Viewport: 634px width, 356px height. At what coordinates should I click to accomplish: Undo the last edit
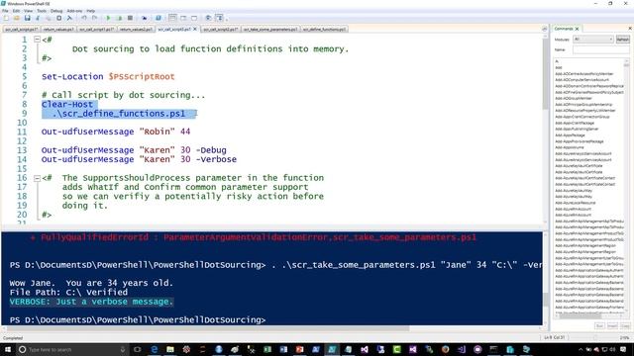[84, 18]
